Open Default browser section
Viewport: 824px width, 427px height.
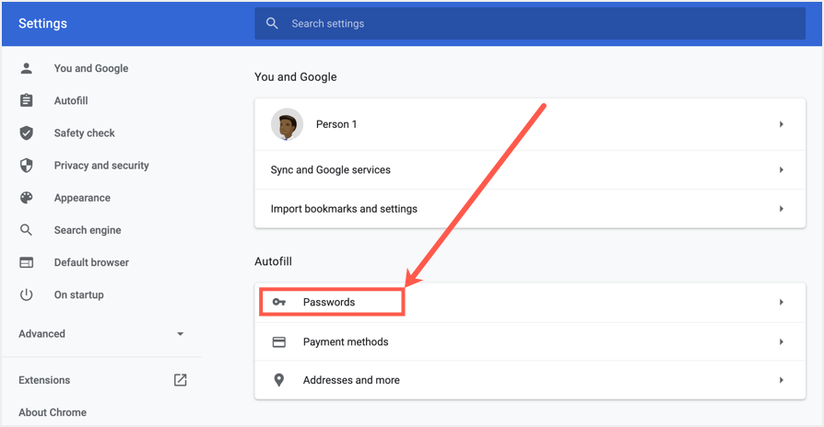91,262
